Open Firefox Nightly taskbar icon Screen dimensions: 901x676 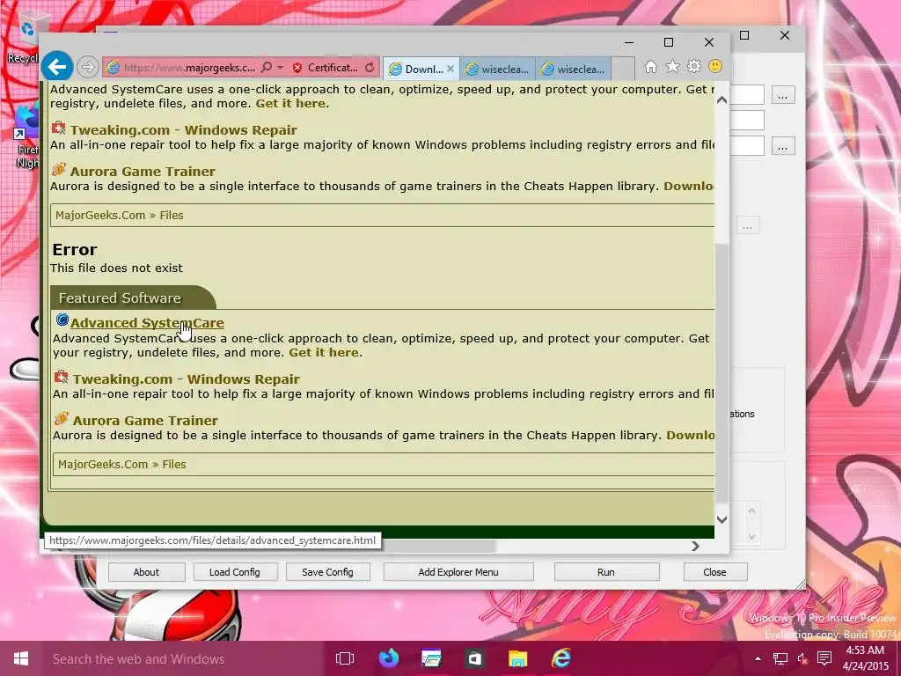pos(389,658)
